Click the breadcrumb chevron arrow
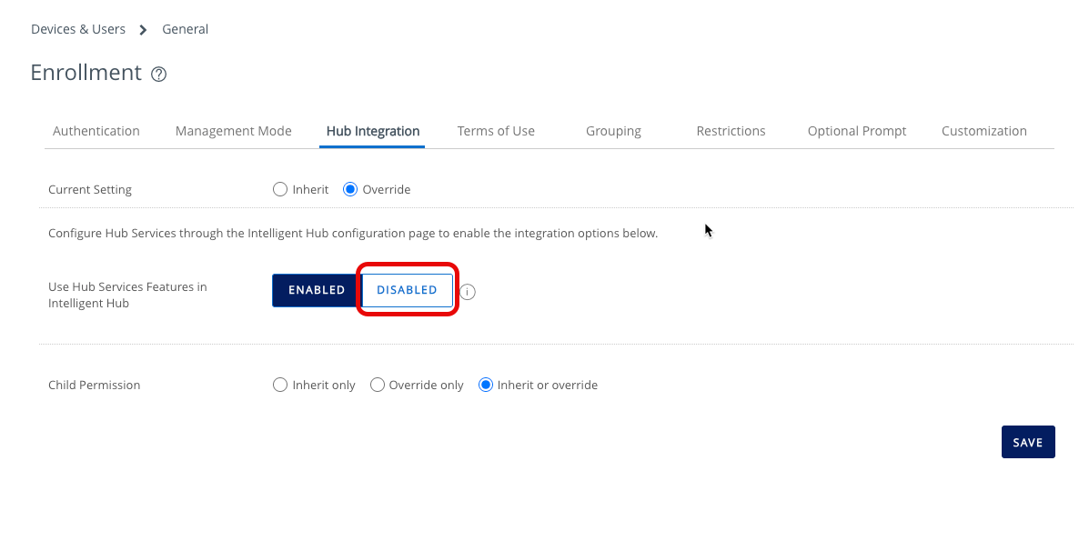Screen dimensions: 1089x541 click(142, 29)
